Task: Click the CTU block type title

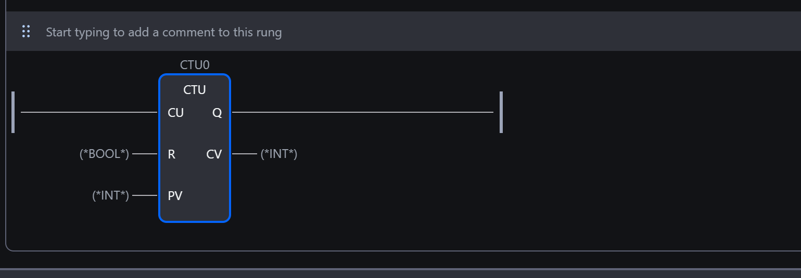Action: [195, 90]
